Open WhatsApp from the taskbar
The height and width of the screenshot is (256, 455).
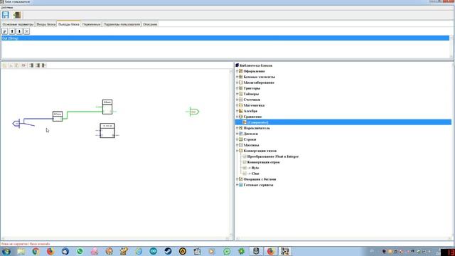tap(80, 251)
